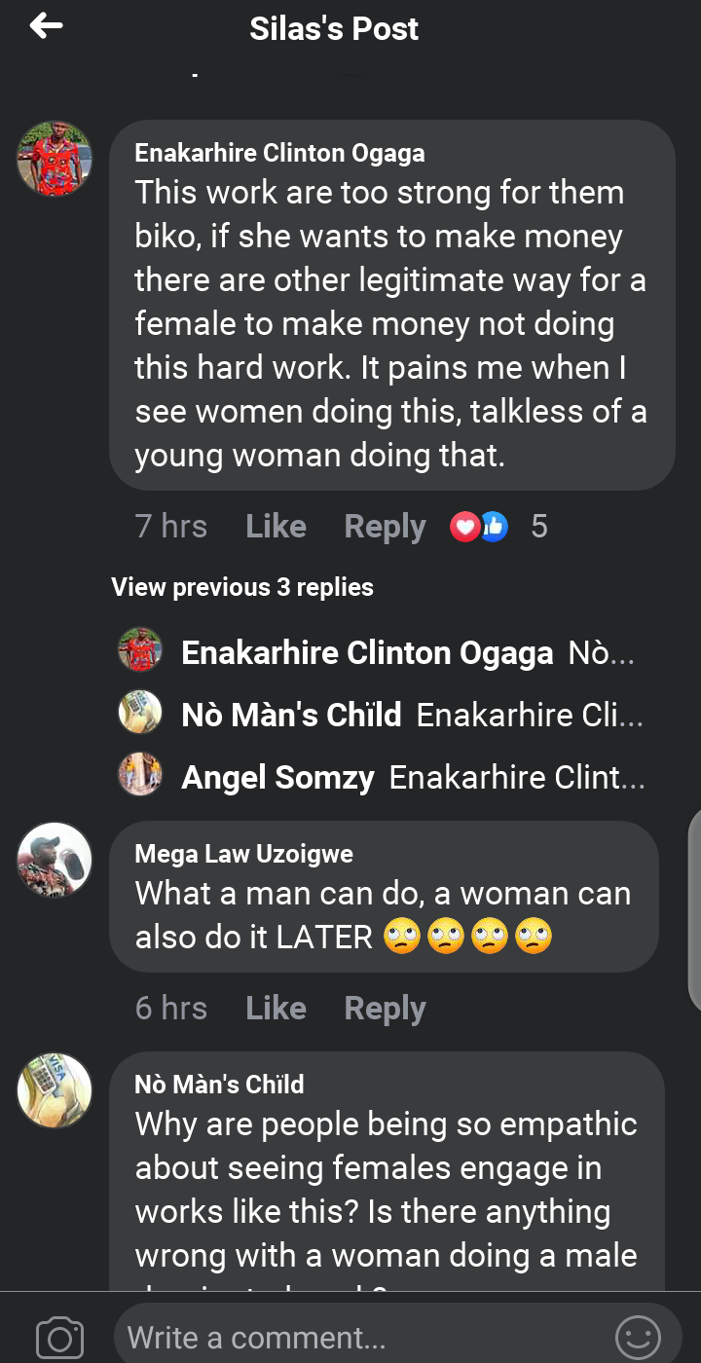Tap Nò Màn's Chïld comment avatar
Image resolution: width=701 pixels, height=1363 pixels.
click(x=55, y=1089)
